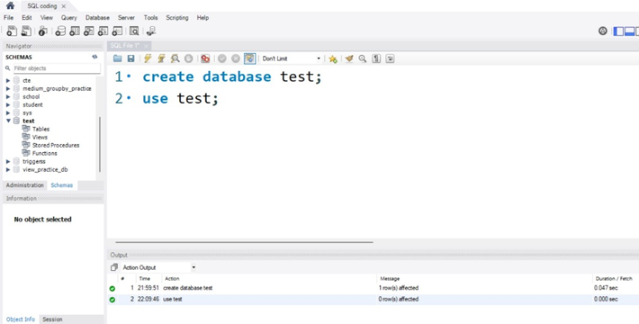Search table data icon

point(134,31)
